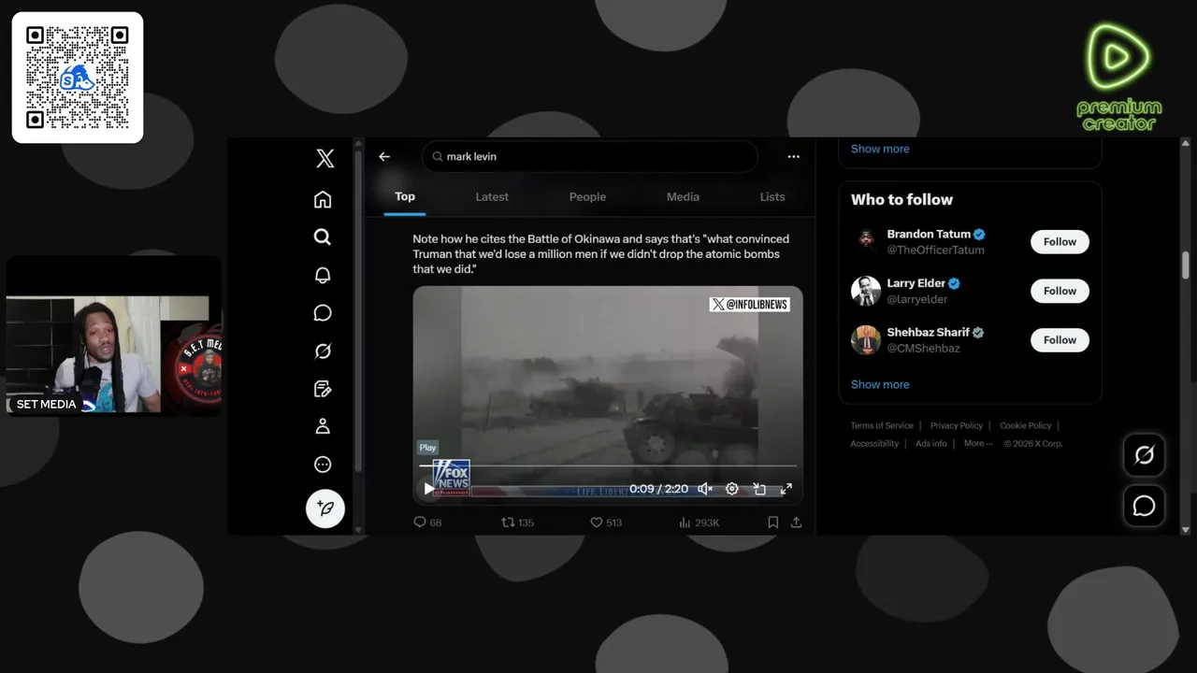The height and width of the screenshot is (673, 1197).
Task: Switch to the Lists tab
Action: point(772,197)
